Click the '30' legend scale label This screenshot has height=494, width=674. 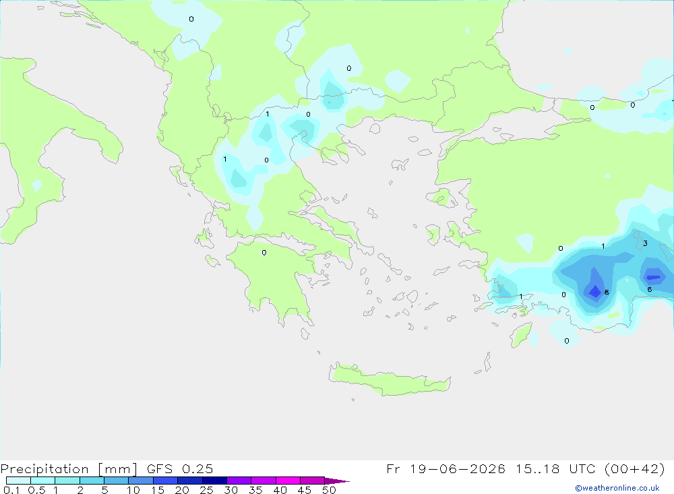click(231, 490)
